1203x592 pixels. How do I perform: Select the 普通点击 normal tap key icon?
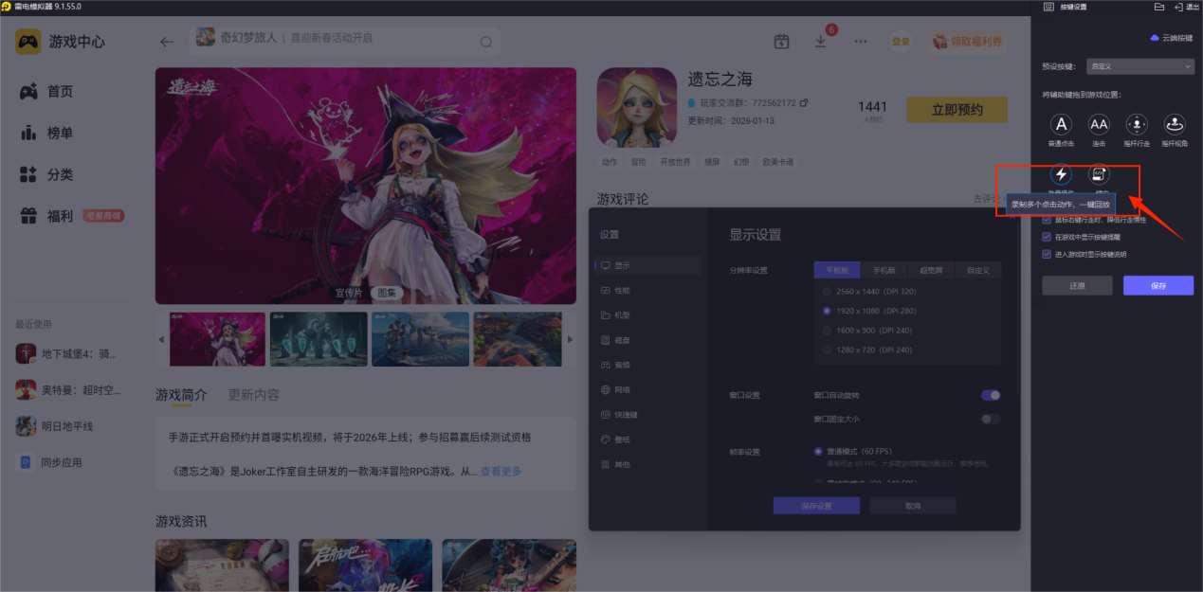coord(1061,124)
